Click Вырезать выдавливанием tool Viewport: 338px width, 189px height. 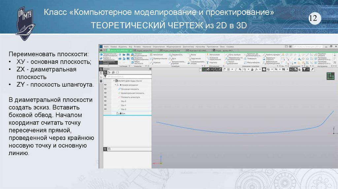pyautogui.click(x=140, y=59)
